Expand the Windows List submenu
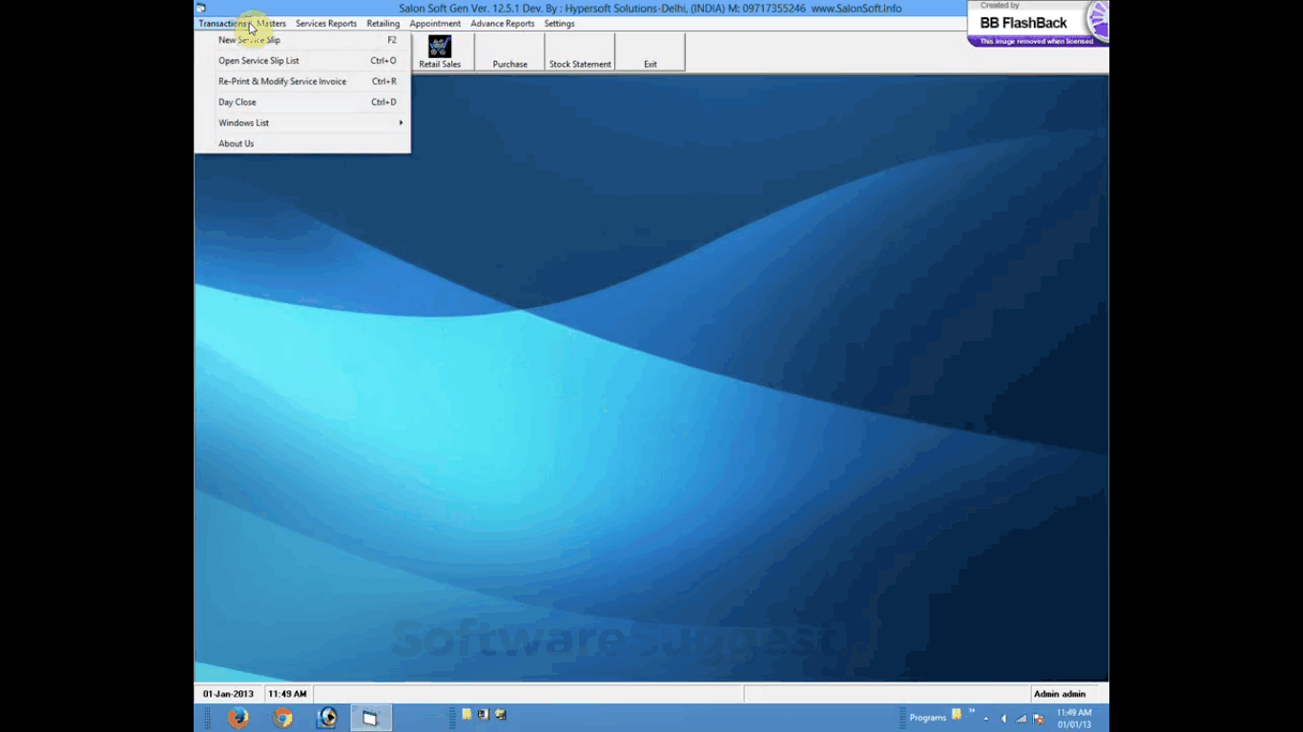 point(302,123)
